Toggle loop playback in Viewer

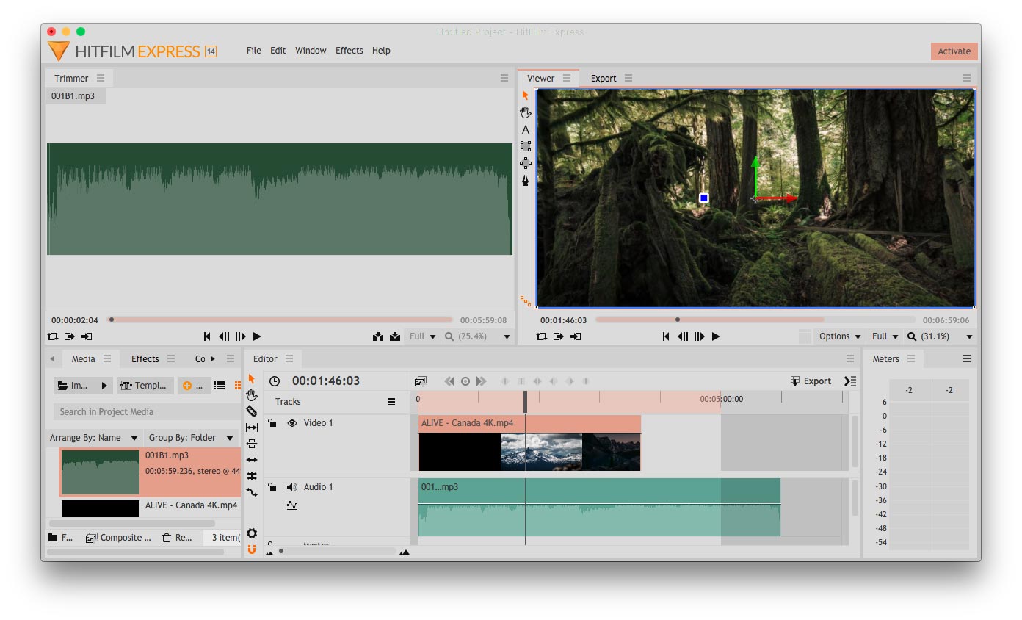(x=541, y=336)
